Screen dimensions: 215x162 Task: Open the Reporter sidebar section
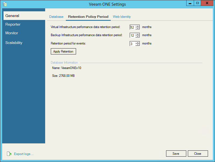coord(13,24)
